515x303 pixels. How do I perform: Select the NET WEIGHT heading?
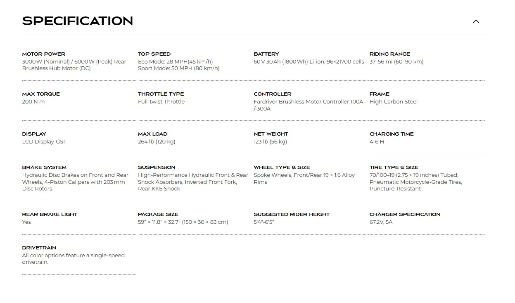[x=271, y=134]
